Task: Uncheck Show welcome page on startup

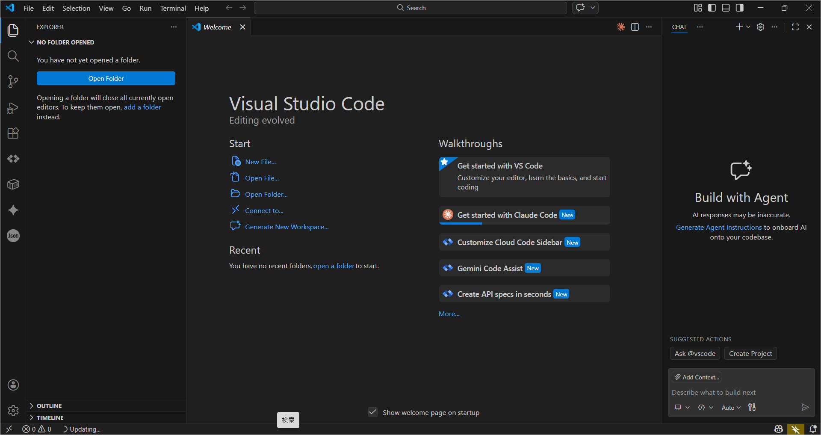Action: 372,412
